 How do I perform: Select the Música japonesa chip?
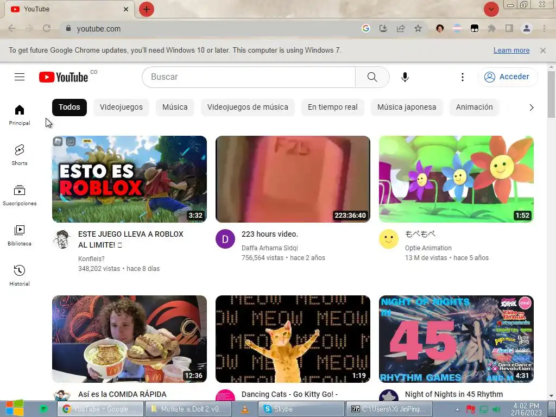[407, 107]
